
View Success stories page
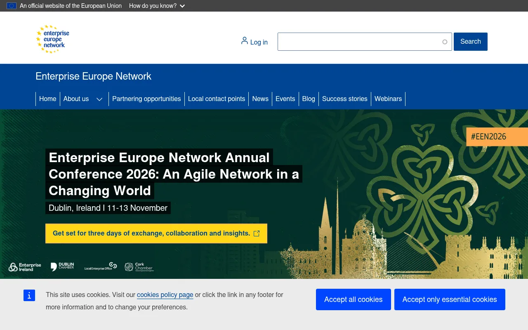(x=345, y=99)
